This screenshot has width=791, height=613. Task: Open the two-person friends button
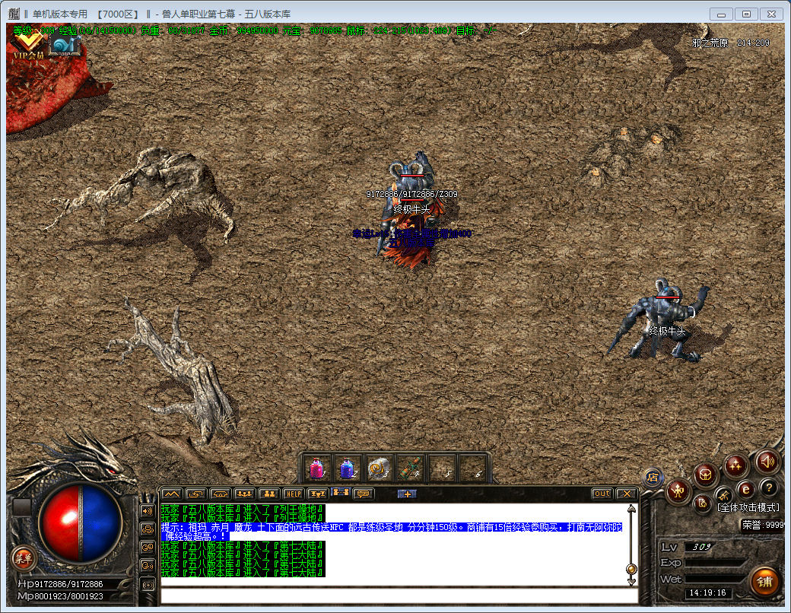[268, 494]
